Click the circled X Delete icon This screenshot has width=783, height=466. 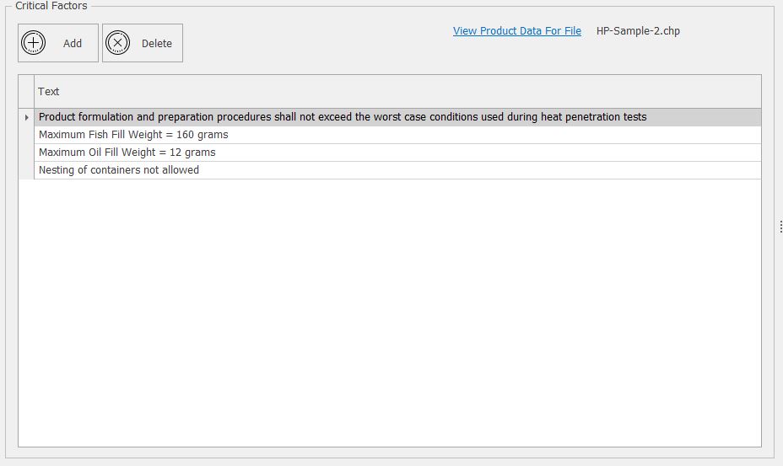click(x=118, y=43)
